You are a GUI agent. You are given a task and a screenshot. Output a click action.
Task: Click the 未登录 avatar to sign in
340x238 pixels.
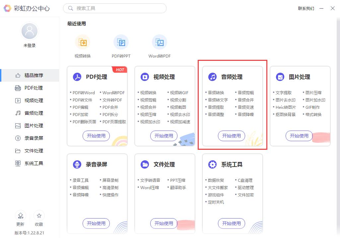point(29,31)
